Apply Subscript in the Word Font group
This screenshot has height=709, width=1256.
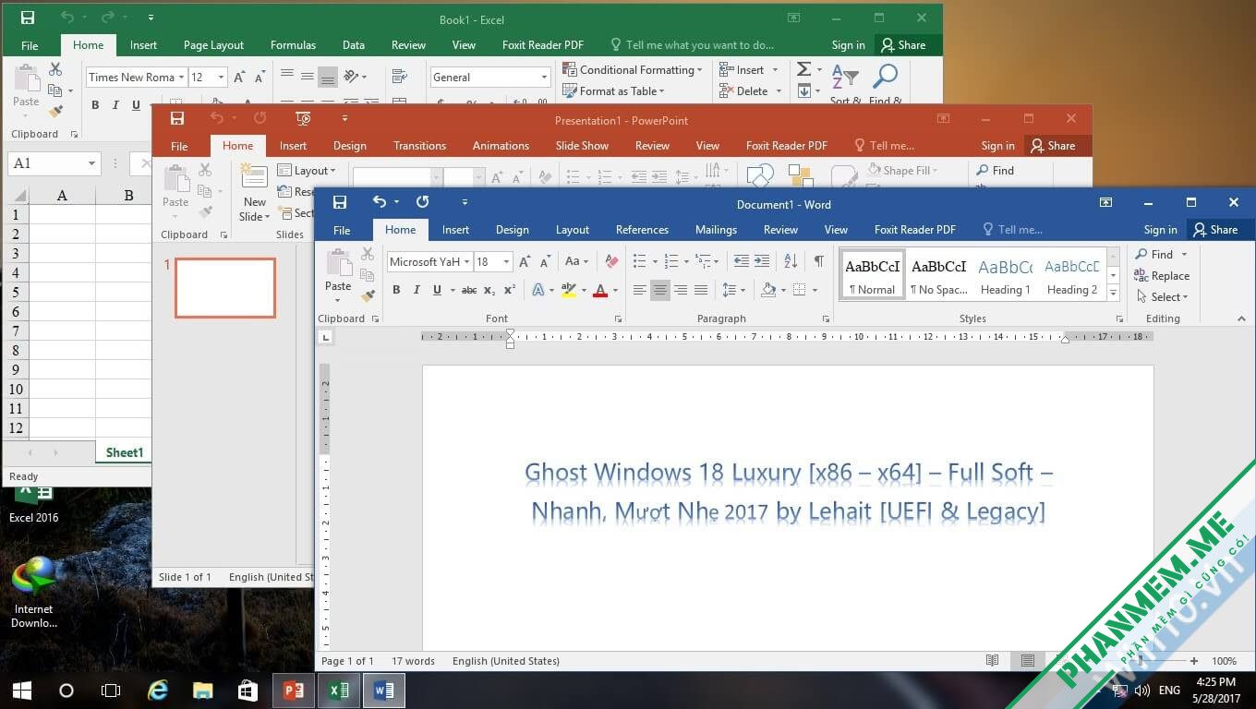[x=489, y=290]
